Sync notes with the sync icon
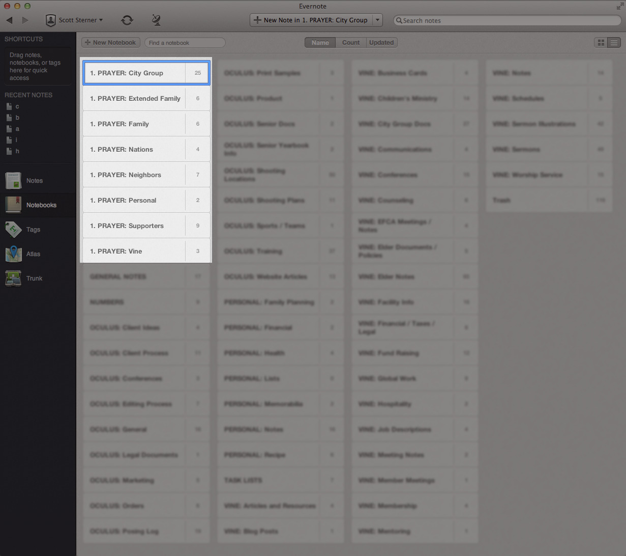Viewport: 626px width, 556px height. tap(127, 20)
